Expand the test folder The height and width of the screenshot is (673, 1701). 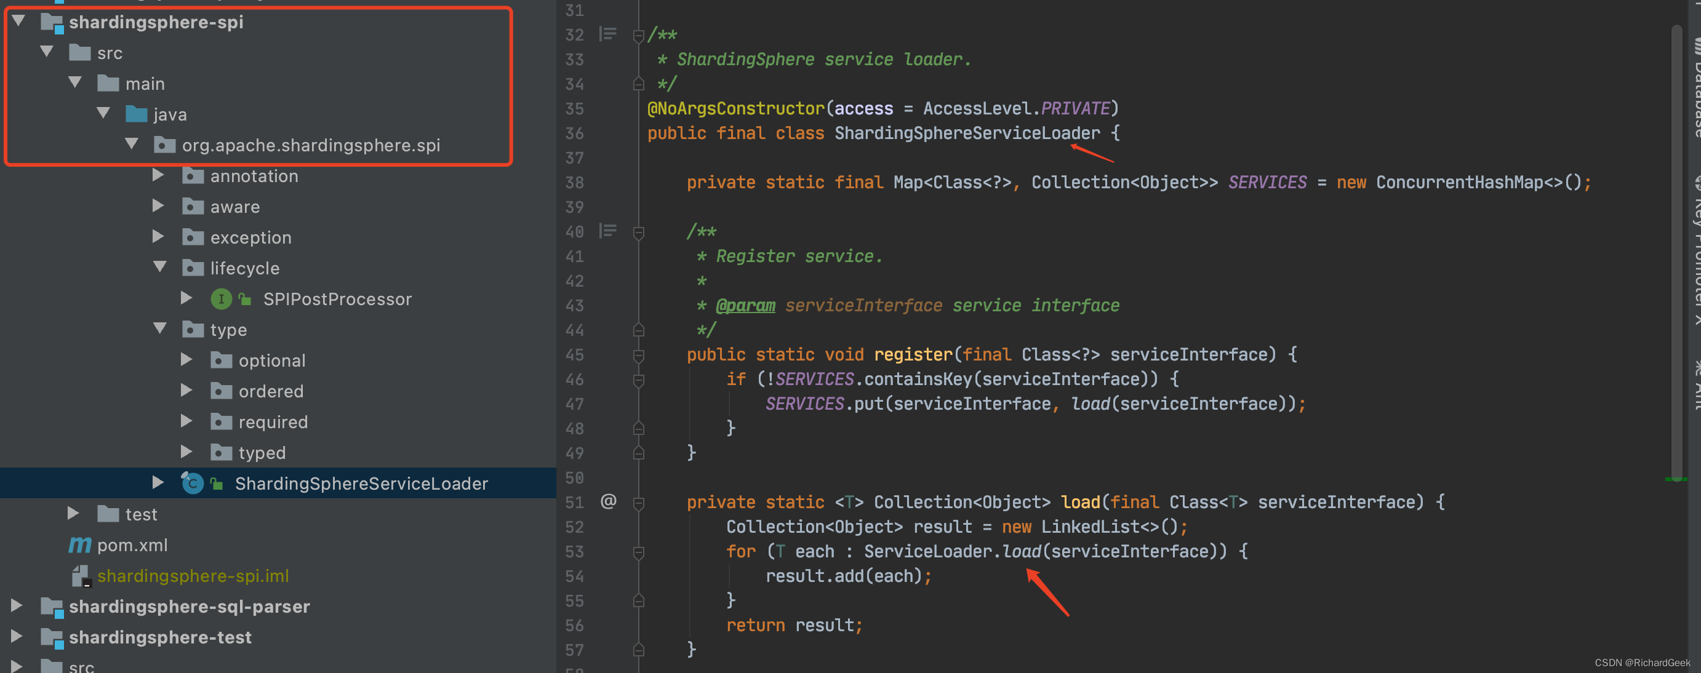coord(74,513)
